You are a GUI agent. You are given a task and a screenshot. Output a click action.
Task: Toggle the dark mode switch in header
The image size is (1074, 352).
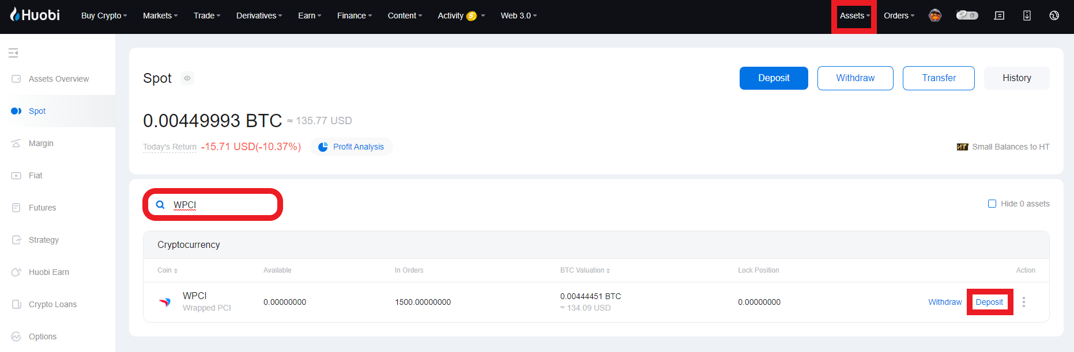click(967, 16)
